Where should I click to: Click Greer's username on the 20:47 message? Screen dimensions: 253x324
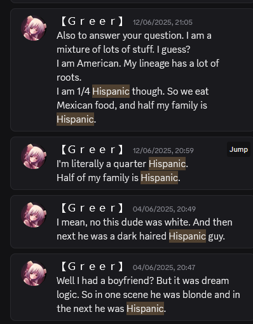[92, 267]
